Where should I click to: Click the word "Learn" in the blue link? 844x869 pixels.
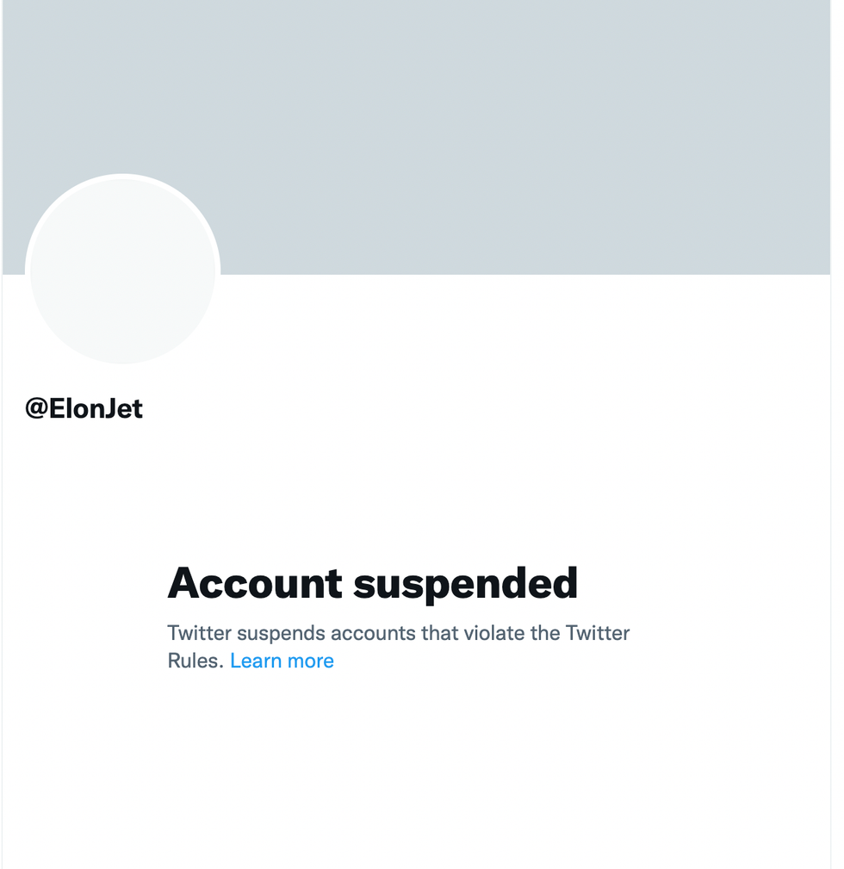[x=256, y=661]
